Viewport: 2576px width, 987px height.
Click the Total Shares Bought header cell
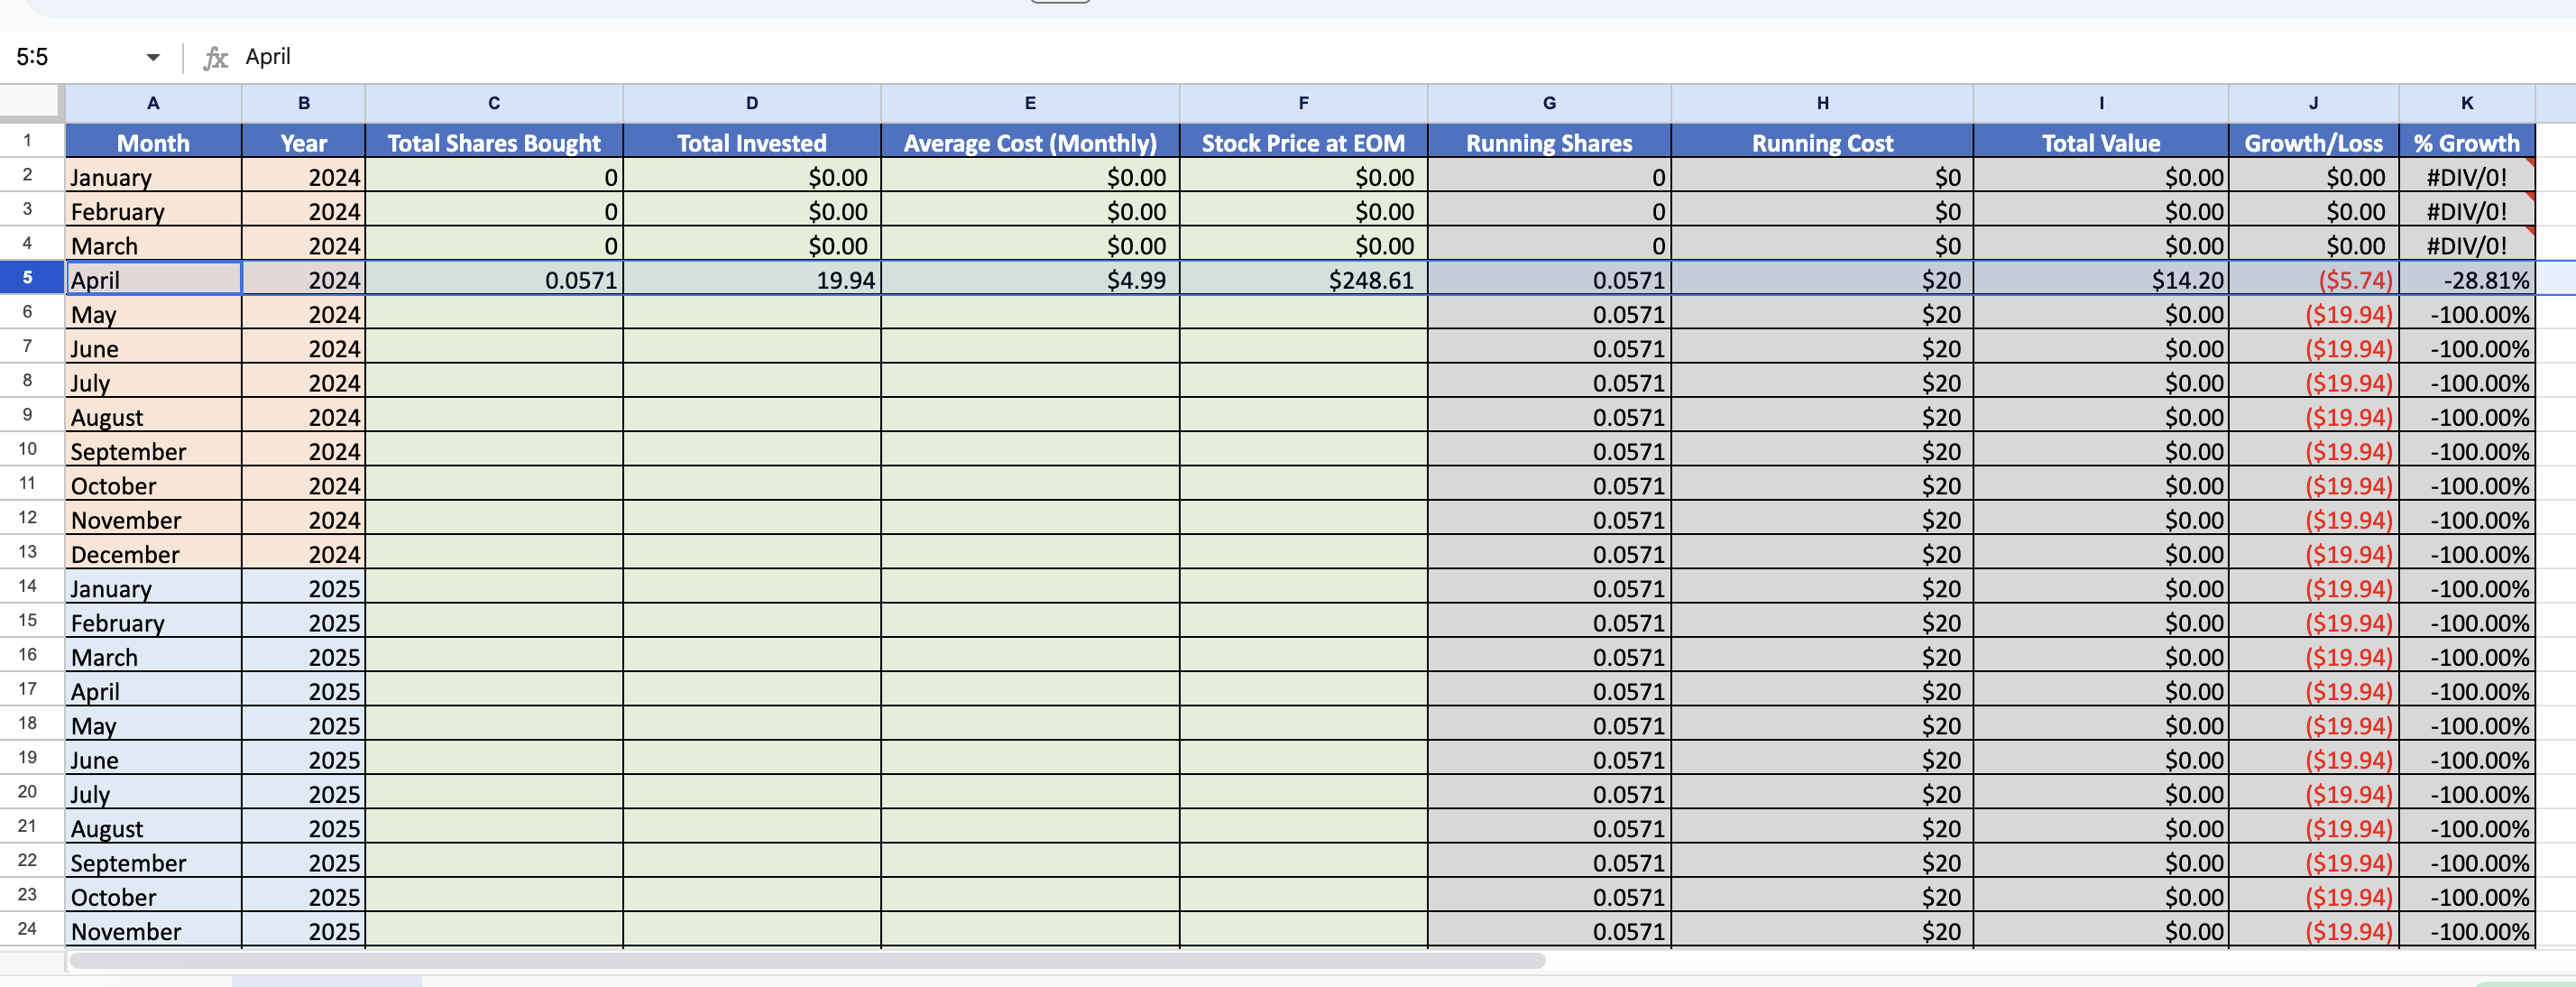coord(493,143)
